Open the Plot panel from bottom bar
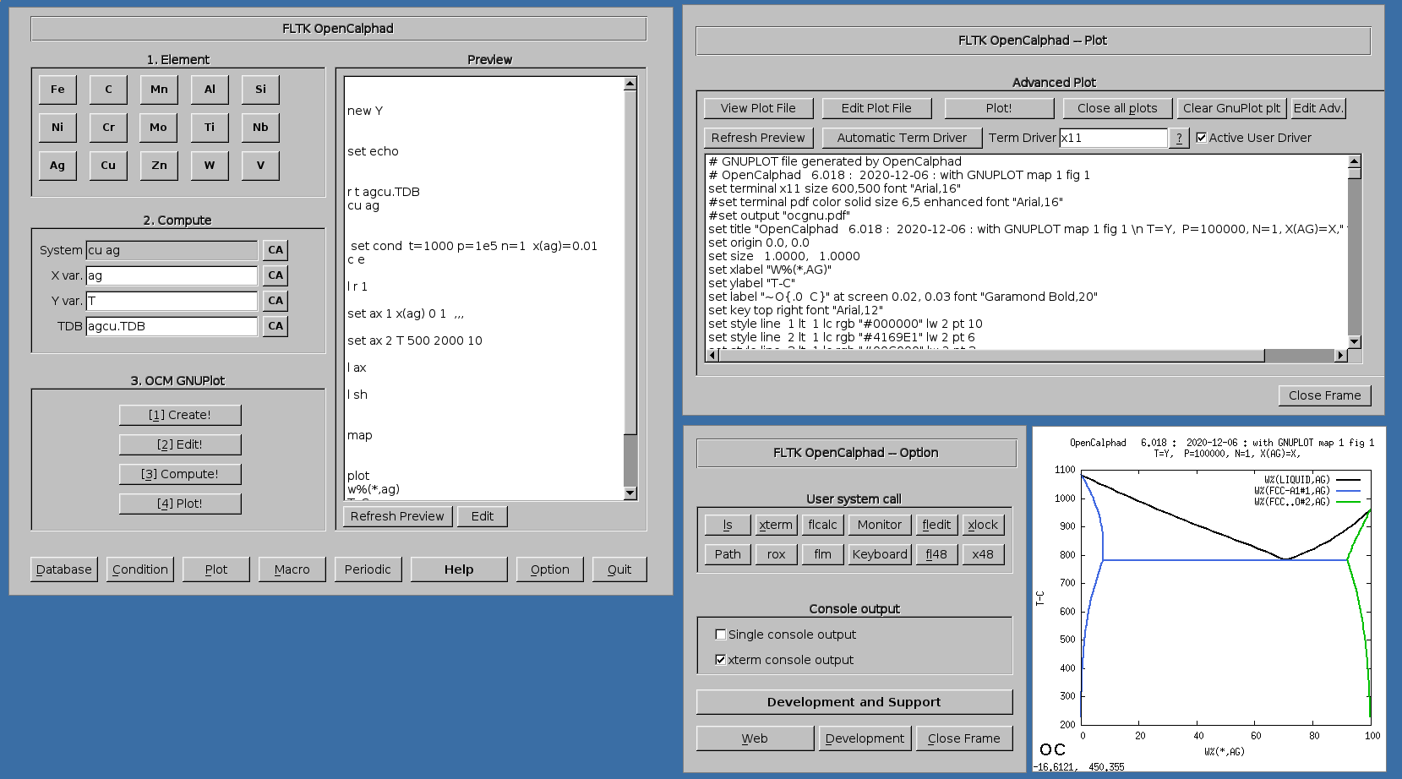This screenshot has width=1402, height=779. coord(216,569)
